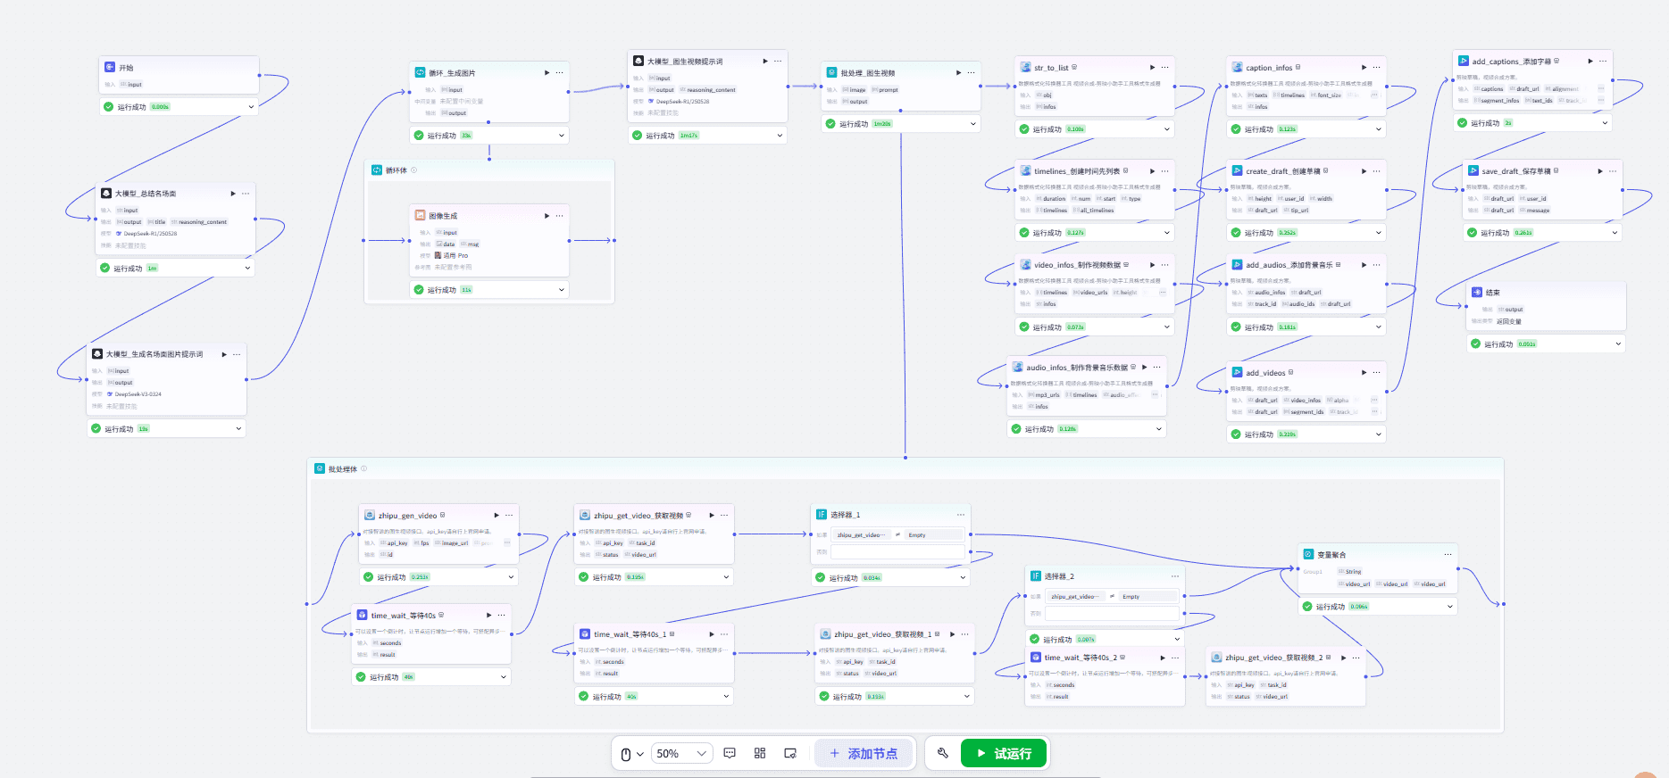Viewport: 1669px width, 778px height.
Task: Select the 结束 end node title
Action: [1493, 293]
